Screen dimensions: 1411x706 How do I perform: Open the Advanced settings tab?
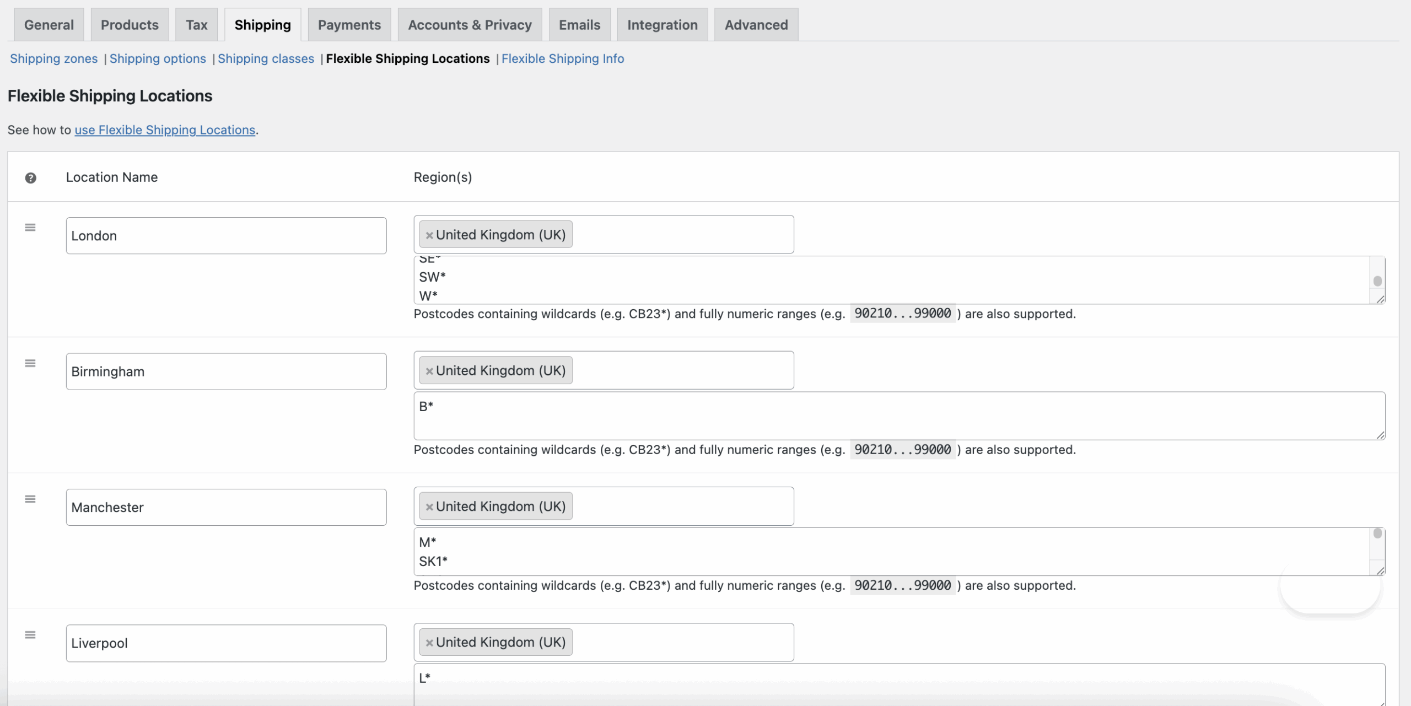click(755, 24)
